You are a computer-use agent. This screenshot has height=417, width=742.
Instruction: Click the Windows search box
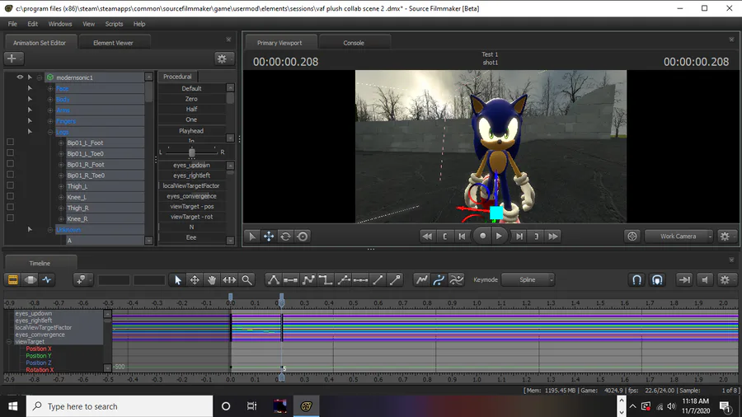pos(120,406)
